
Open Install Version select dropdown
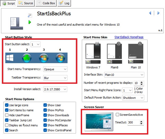(55, 89)
